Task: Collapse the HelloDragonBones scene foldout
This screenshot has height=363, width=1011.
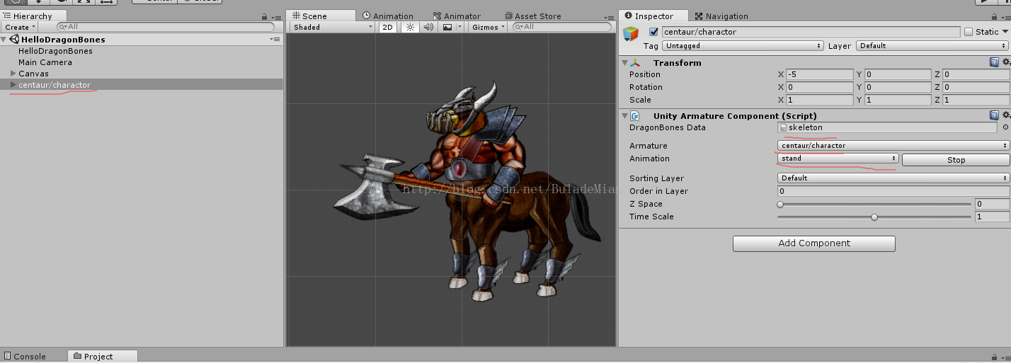Action: (5, 40)
